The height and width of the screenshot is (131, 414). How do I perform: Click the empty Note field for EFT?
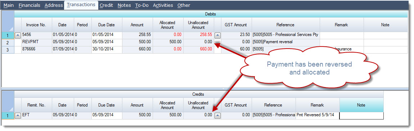361,116
